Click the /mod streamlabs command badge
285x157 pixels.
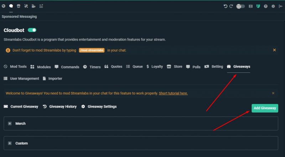92,50
